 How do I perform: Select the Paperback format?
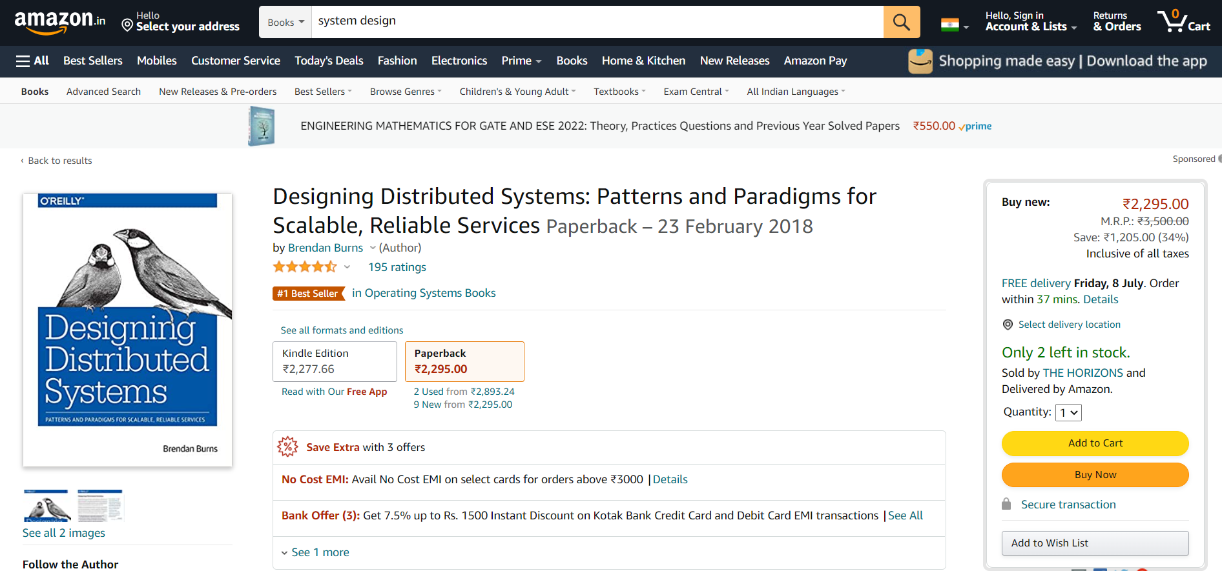[x=464, y=361]
